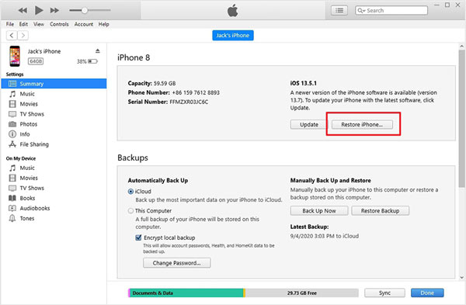The image size is (466, 305).
Task: Click the 38% battery icon
Action: point(92,61)
